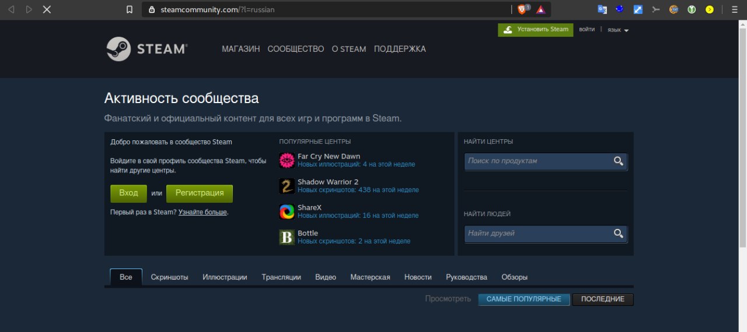Open ShareX hub title link

(309, 207)
